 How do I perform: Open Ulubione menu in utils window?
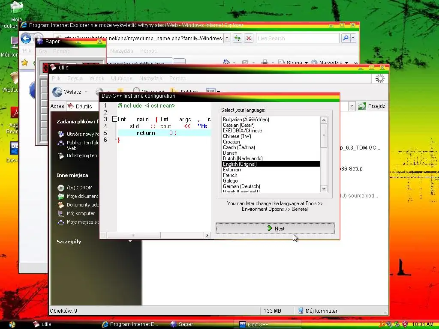(121, 78)
